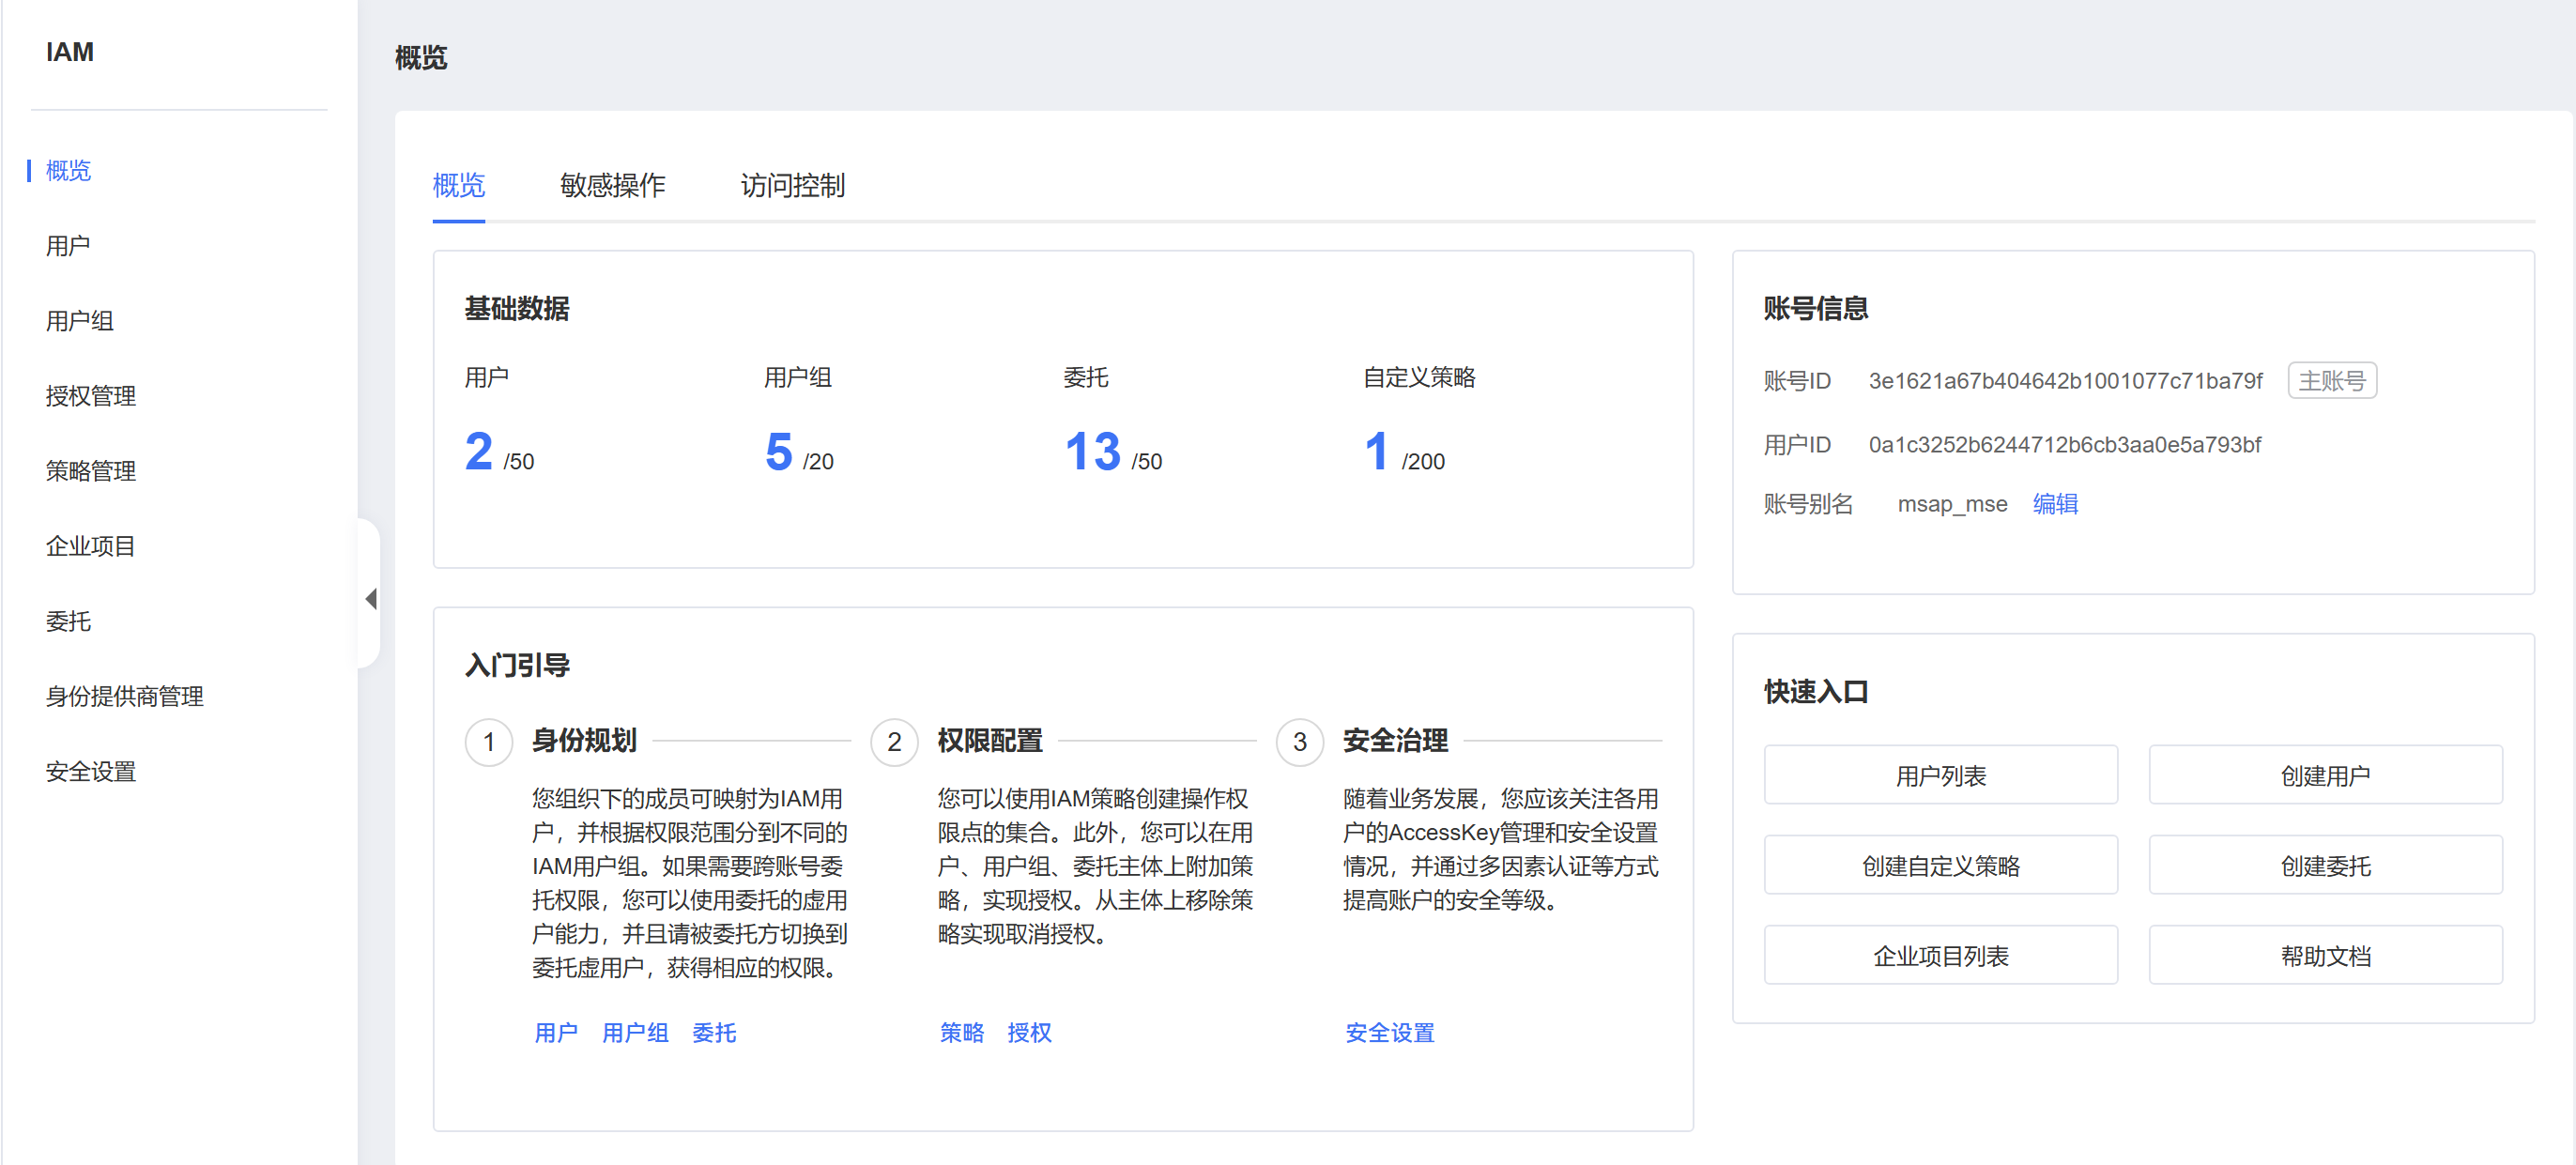Click the 账号ID value 3e1621a67b40...
Image resolution: width=2576 pixels, height=1165 pixels.
[x=2065, y=381]
